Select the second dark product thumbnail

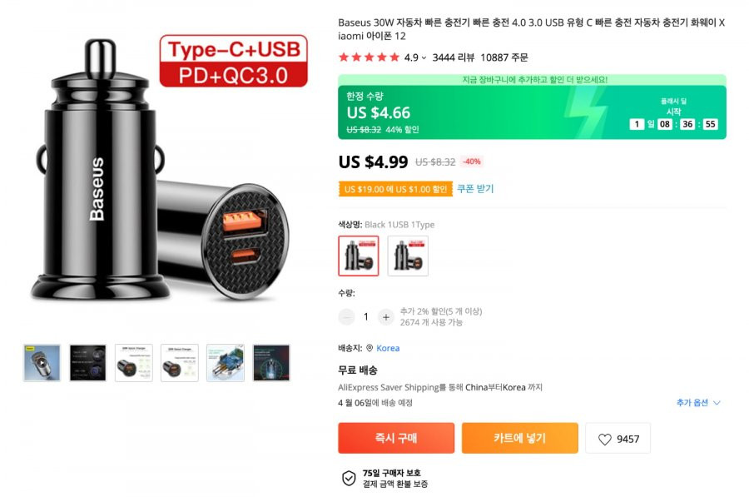coord(88,363)
